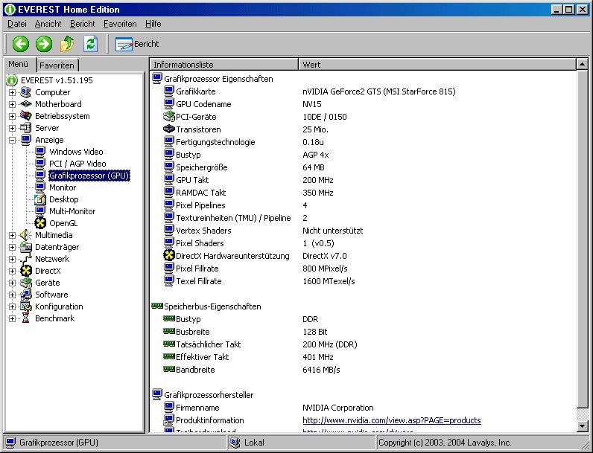Collapse the Anzeige tree node
Image resolution: width=593 pixels, height=453 pixels.
click(12, 140)
